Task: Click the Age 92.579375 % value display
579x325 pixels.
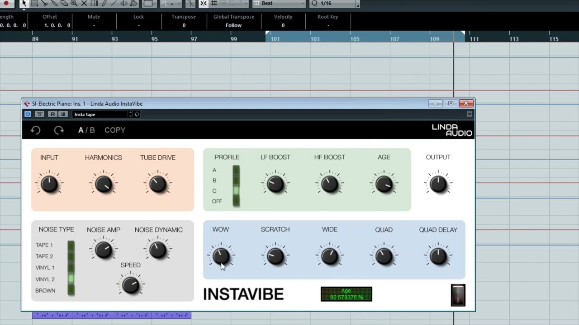Action: [346, 294]
